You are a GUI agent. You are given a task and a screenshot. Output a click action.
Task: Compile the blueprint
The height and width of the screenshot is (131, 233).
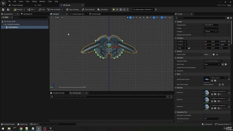click(x=18, y=9)
